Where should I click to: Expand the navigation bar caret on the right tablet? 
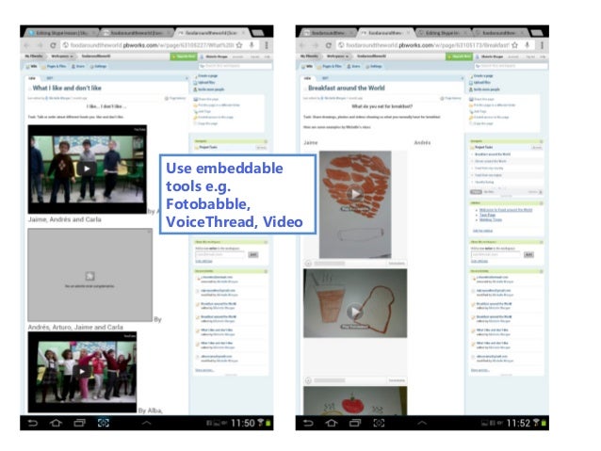[422, 423]
